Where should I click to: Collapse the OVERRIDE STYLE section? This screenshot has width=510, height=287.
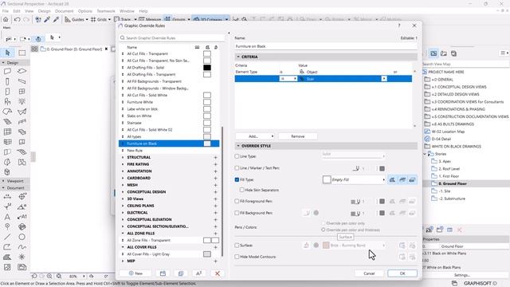pos(238,146)
